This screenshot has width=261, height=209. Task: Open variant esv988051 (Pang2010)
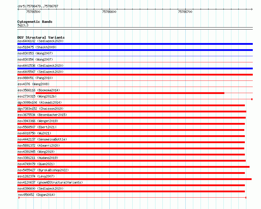35,78
